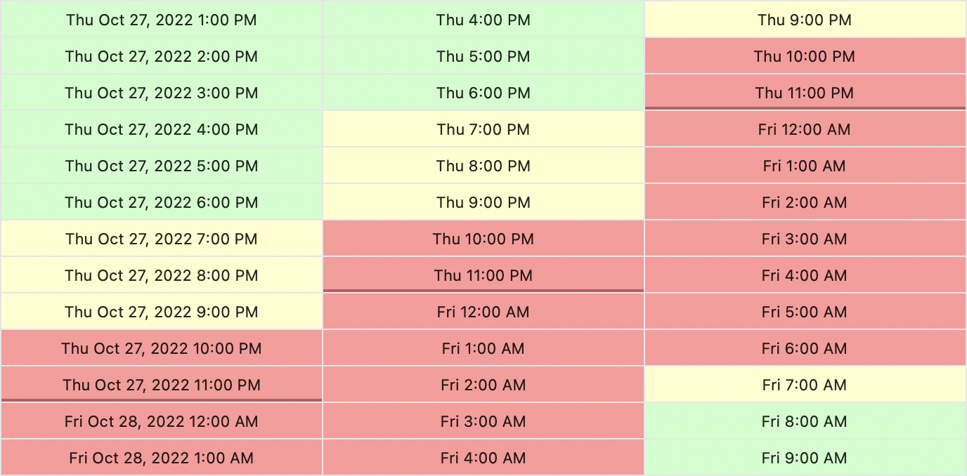Select the Thu Oct 27, 2022 1:00 PM cell
The image size is (967, 476).
click(161, 20)
